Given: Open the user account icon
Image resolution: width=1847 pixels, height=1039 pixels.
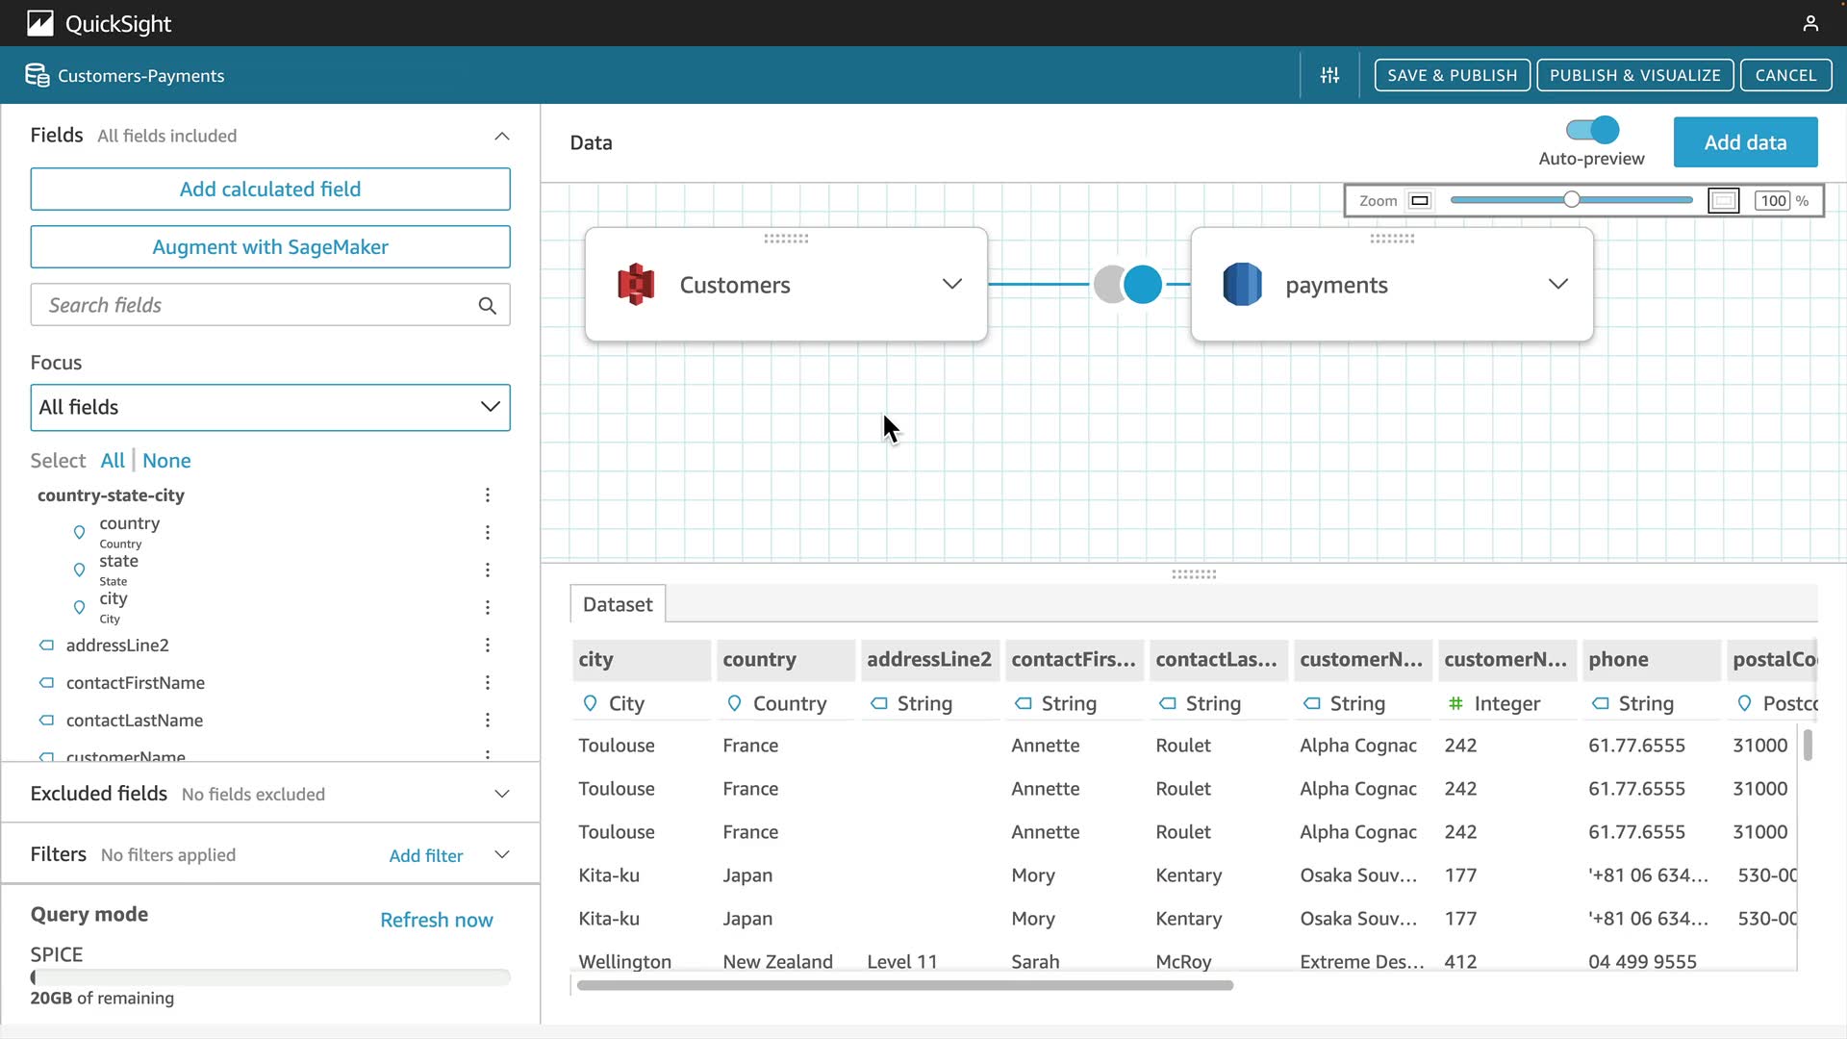Looking at the screenshot, I should pos(1810,23).
